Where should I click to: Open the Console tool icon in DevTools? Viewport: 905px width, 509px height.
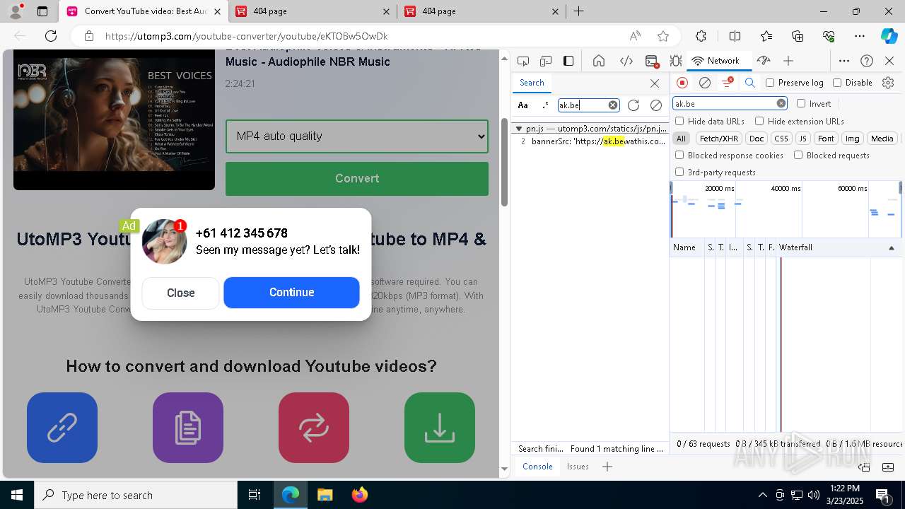652,61
